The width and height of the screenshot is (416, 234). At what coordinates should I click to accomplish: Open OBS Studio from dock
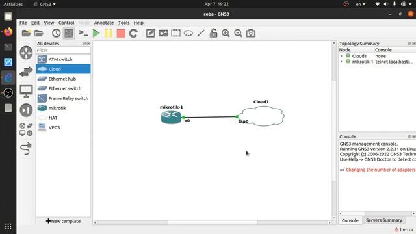[8, 92]
